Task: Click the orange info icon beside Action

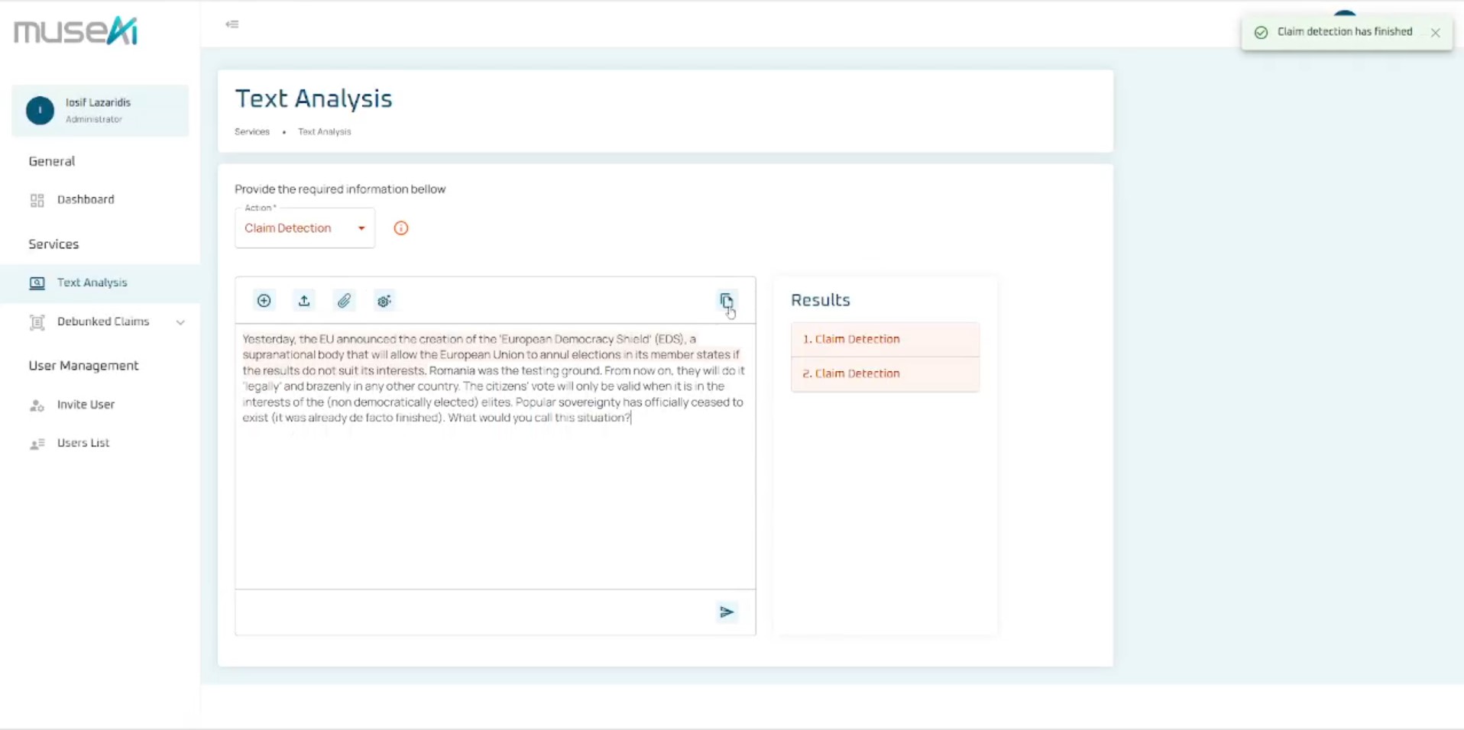Action: point(400,228)
